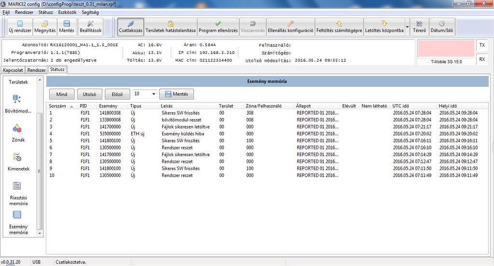The height and width of the screenshot is (266, 494).
Task: Open the Státusz menu
Action: pos(46,12)
